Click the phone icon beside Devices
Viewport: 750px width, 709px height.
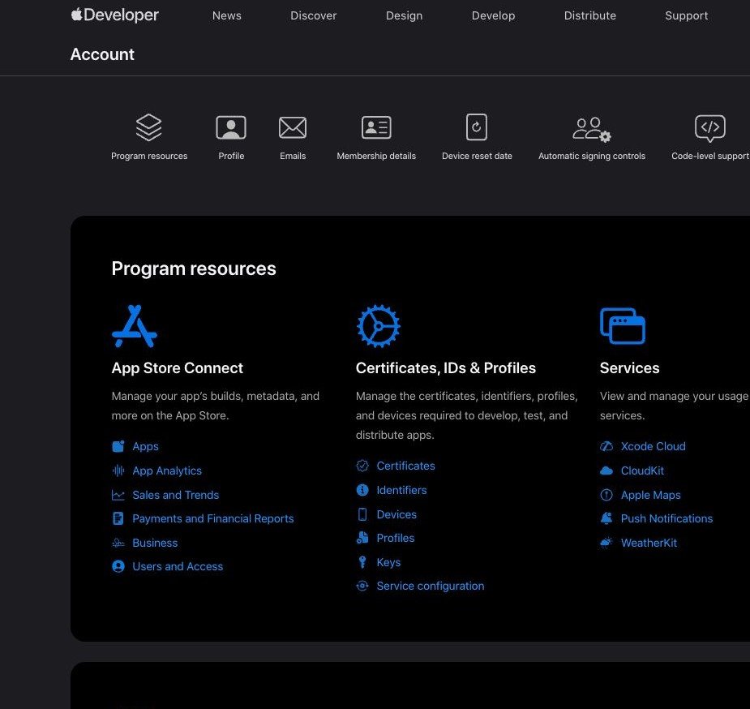[362, 514]
